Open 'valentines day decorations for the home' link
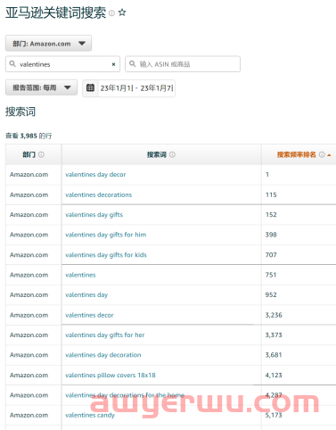The image size is (336, 430). tap(125, 395)
